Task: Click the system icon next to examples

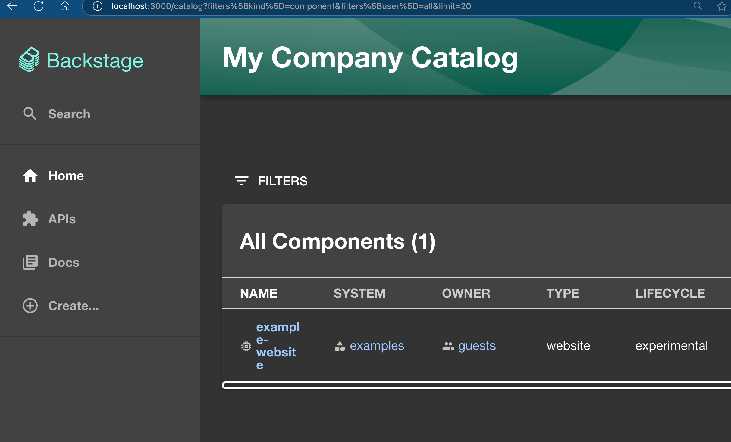Action: pos(340,346)
